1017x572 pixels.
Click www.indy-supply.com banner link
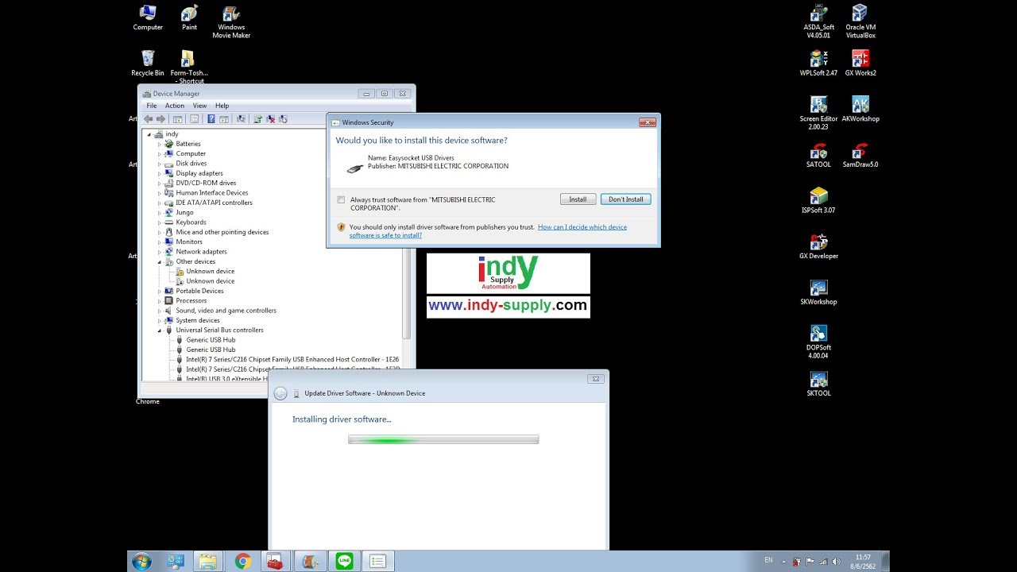click(508, 306)
